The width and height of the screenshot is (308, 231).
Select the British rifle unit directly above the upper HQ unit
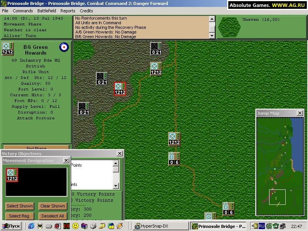coord(174,139)
